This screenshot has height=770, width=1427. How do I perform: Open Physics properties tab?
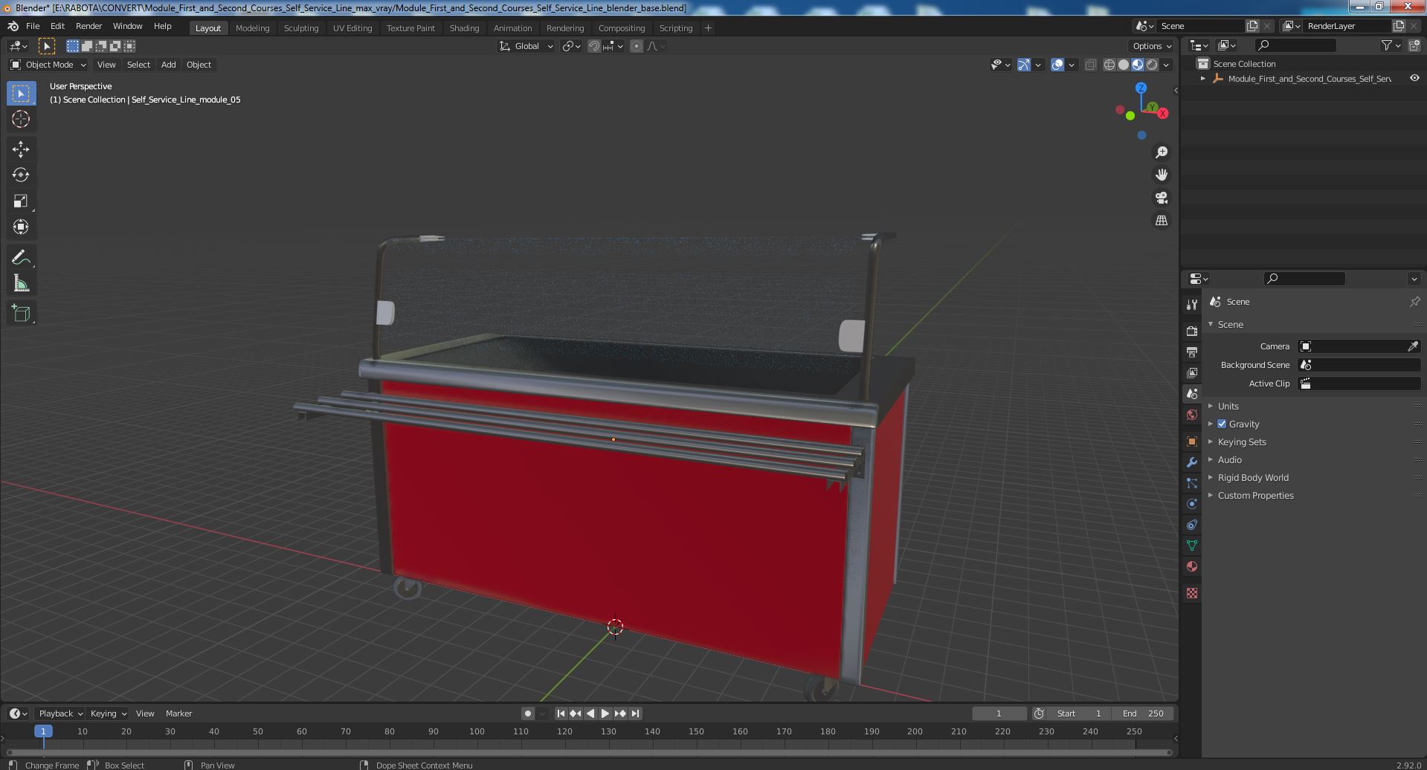(1192, 504)
